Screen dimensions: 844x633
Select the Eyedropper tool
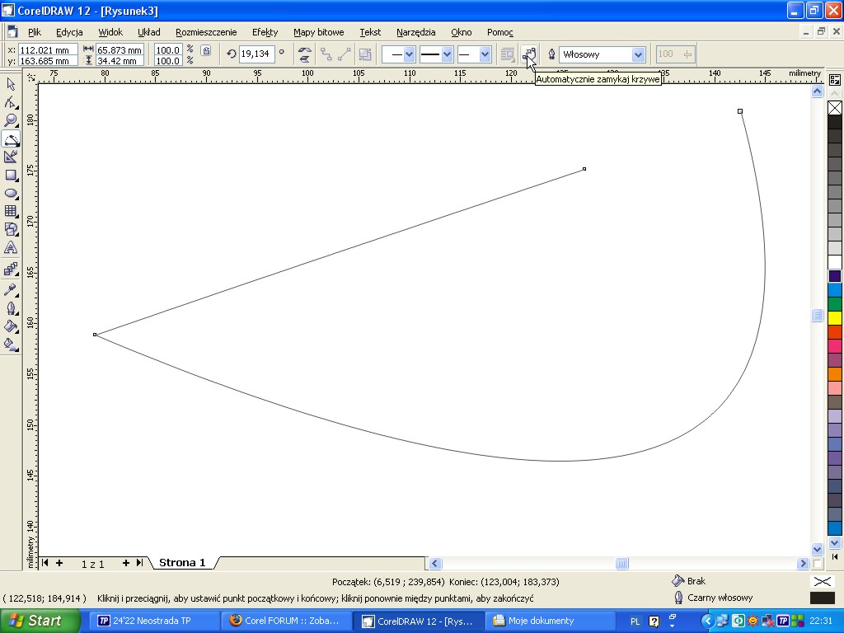point(11,289)
